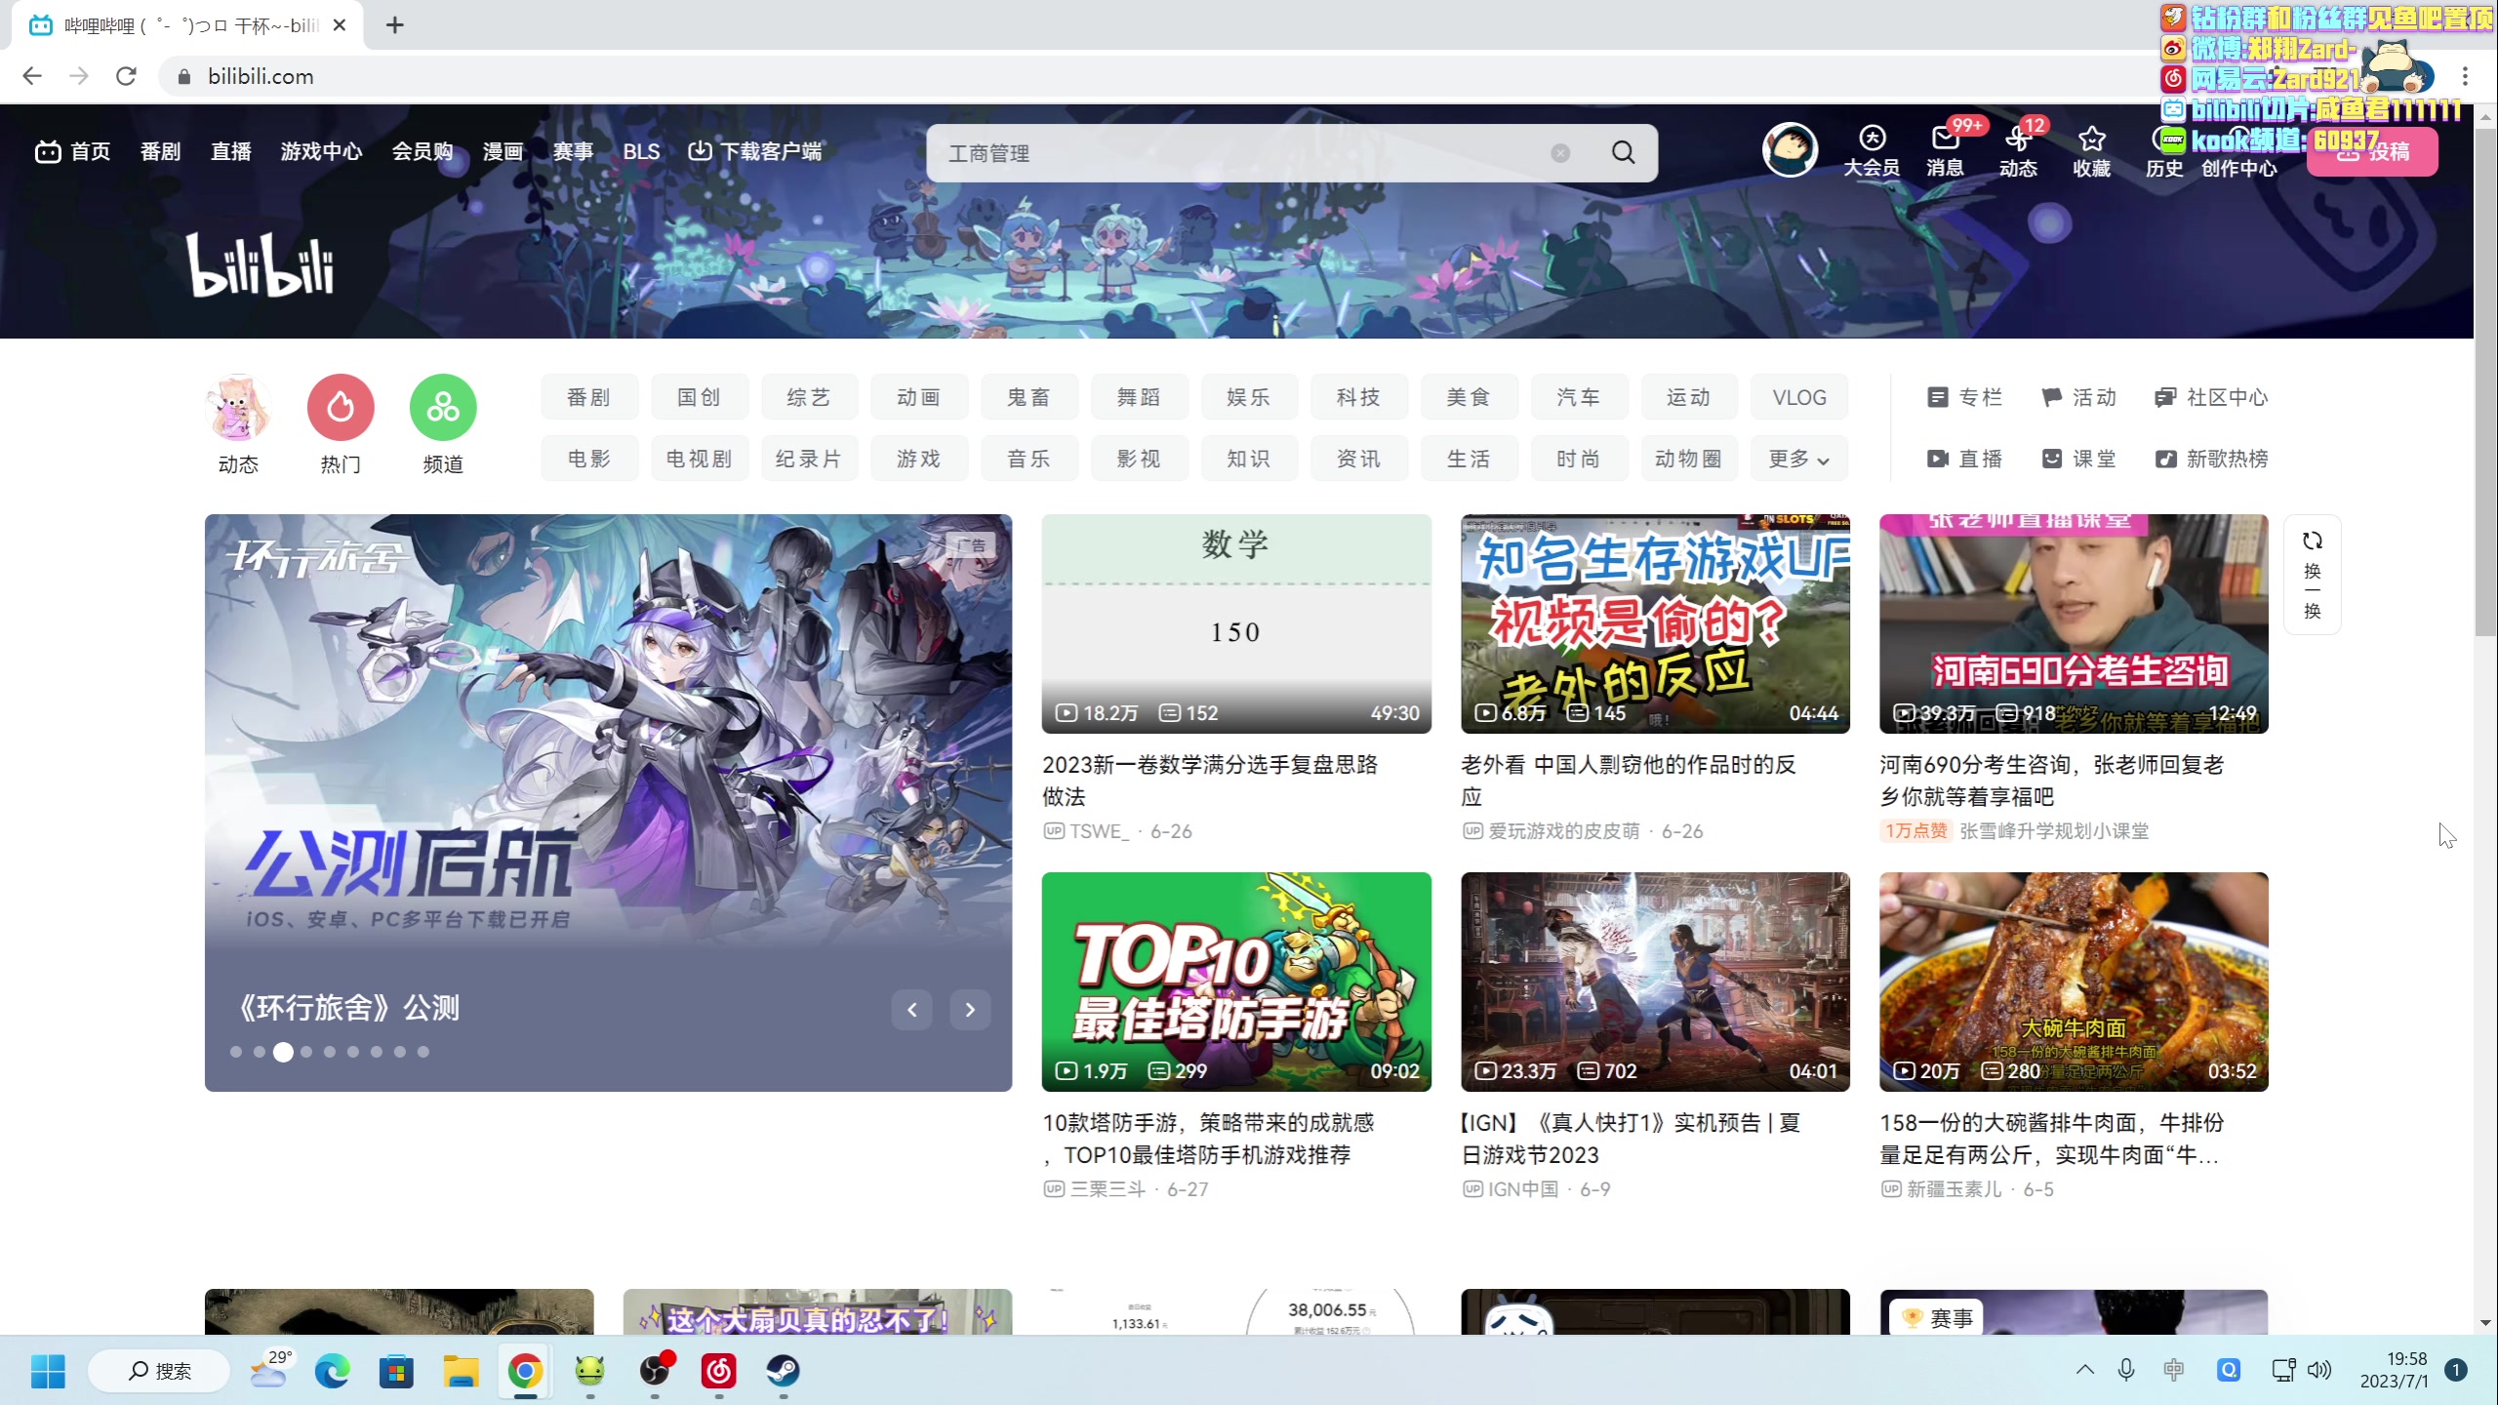Click the 换一换 refresh button
Image resolution: width=2498 pixels, height=1405 pixels.
[x=2312, y=575]
